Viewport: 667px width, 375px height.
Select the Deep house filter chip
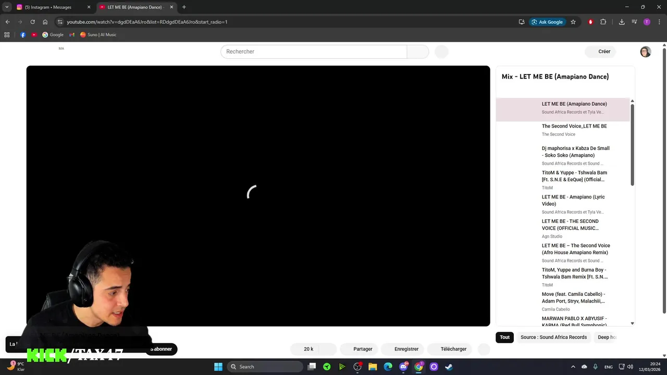607,337
